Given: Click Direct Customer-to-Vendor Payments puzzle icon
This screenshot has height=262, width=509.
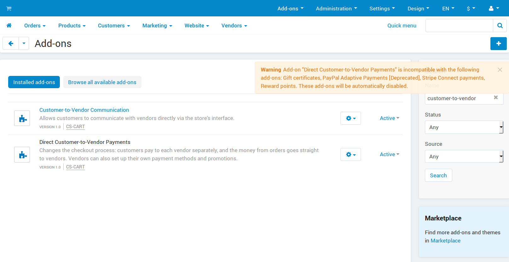Looking at the screenshot, I should click(x=22, y=155).
